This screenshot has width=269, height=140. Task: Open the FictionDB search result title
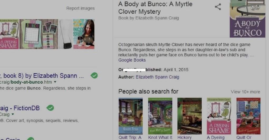(20, 108)
